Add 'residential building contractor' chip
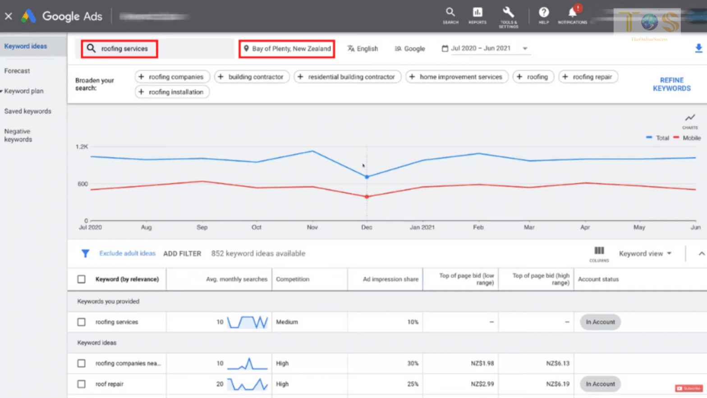Viewport: 707px width, 398px height. coord(348,77)
